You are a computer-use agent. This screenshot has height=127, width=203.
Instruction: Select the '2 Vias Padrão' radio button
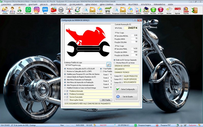(101, 72)
